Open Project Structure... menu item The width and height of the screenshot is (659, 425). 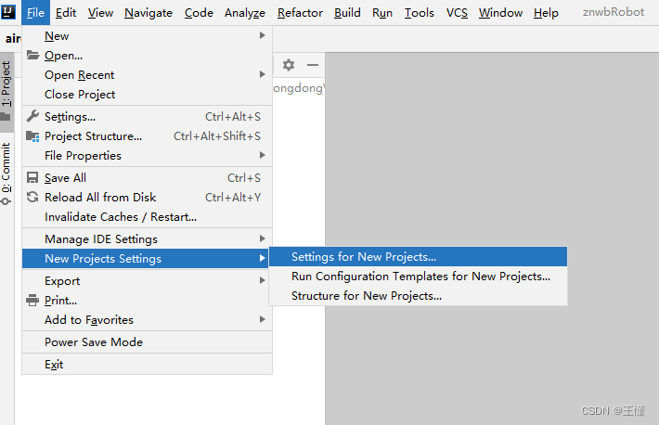coord(147,135)
